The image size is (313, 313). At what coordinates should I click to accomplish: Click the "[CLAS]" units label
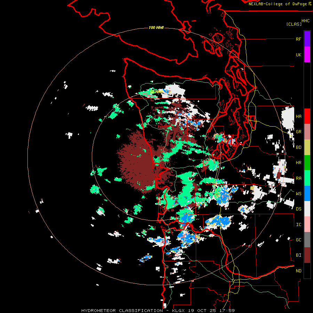[294, 24]
